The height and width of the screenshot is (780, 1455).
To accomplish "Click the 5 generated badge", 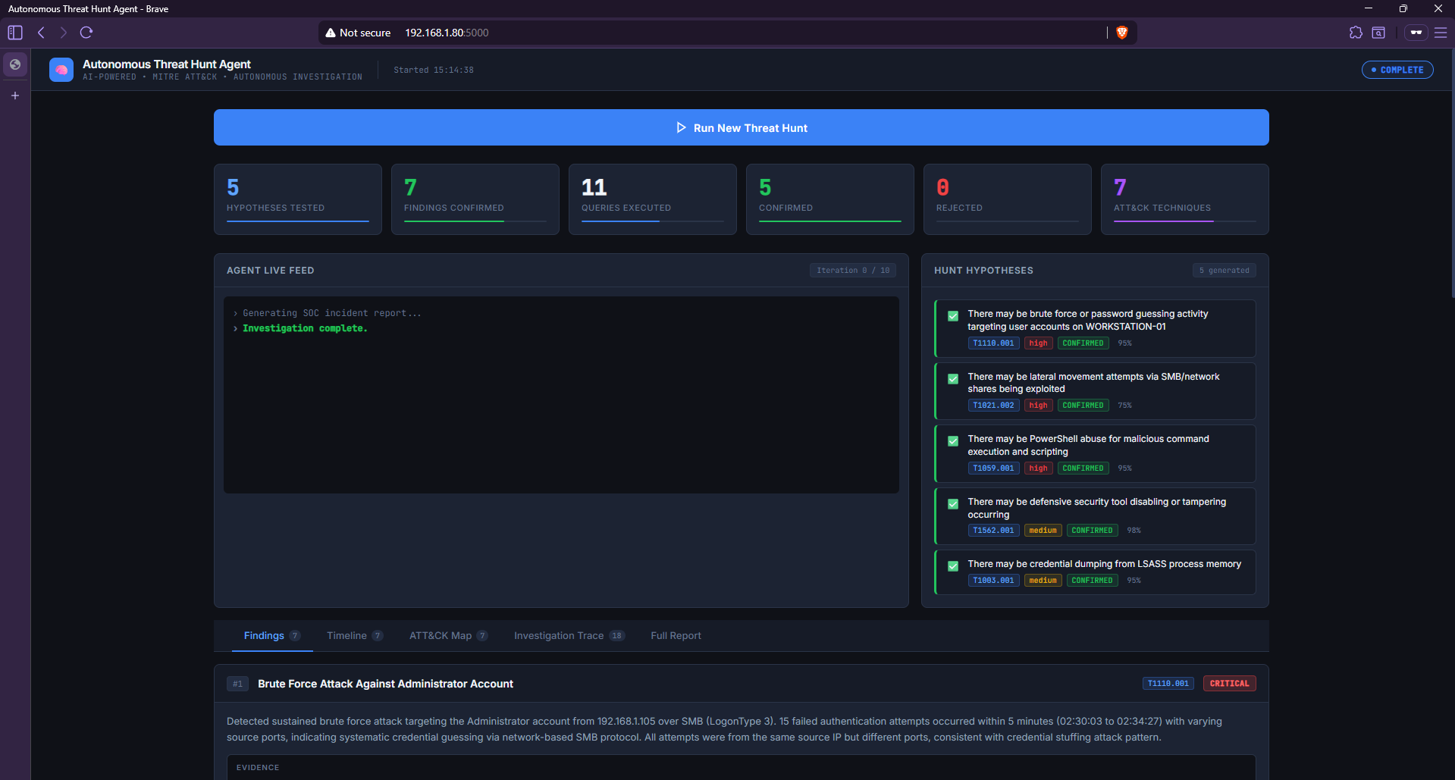I will [x=1224, y=271].
